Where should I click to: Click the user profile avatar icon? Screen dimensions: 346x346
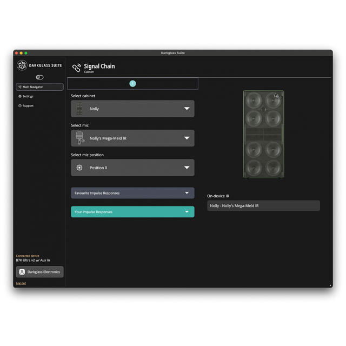pyautogui.click(x=22, y=272)
